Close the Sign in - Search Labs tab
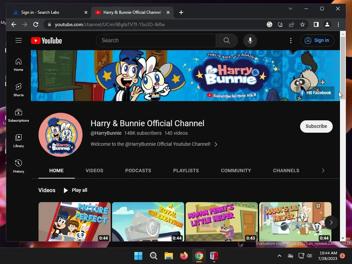This screenshot has height=264, width=352. pos(86,12)
